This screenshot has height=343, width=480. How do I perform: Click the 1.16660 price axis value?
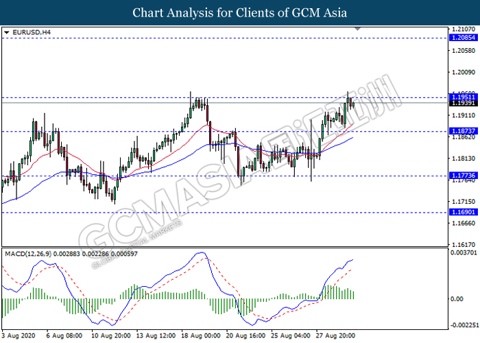464,223
